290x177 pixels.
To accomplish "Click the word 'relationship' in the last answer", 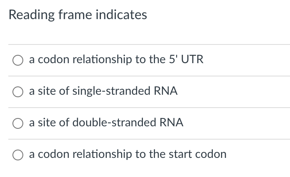I will [102, 154].
